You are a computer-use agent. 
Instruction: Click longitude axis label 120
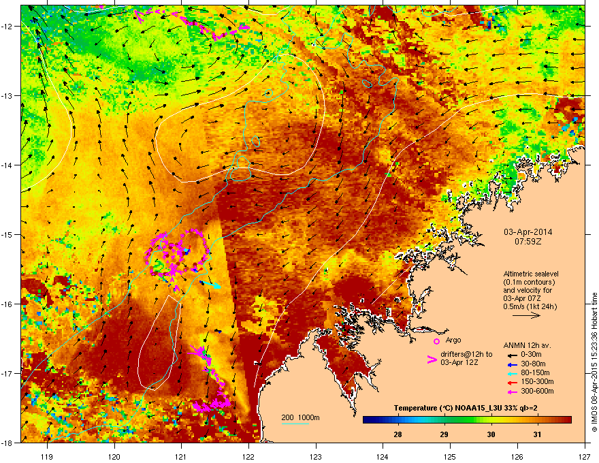114,456
